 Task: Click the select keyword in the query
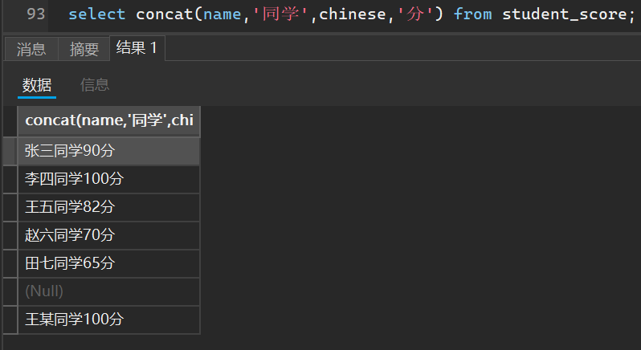pyautogui.click(x=97, y=14)
